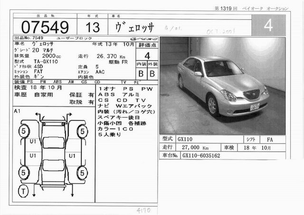Select the notes line CS CD TV
The height and width of the screenshot is (215, 304).
(122, 100)
